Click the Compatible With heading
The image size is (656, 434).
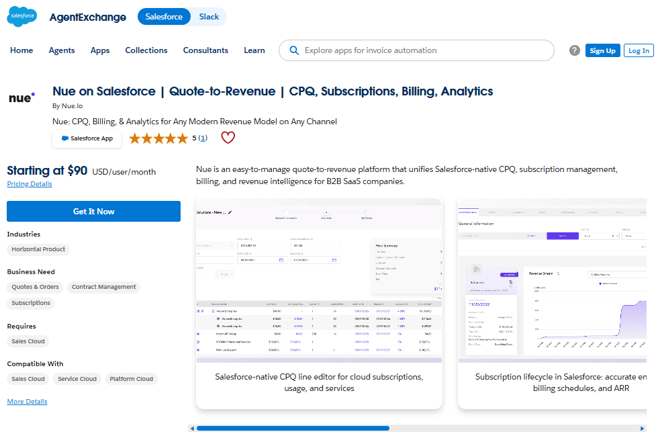coord(35,364)
